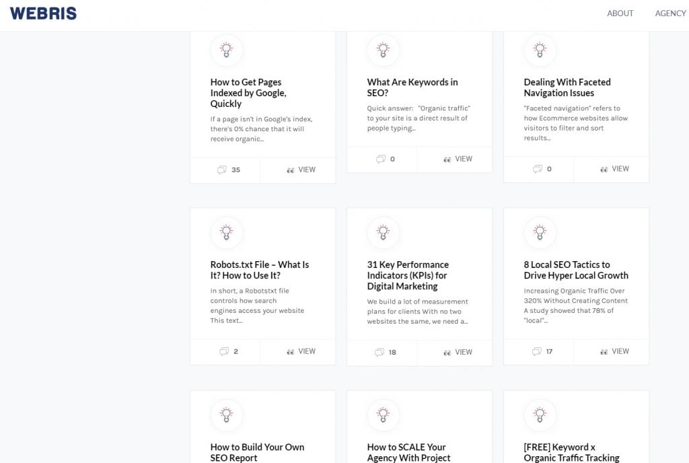Image resolution: width=689 pixels, height=463 pixels.
Task: Click the WEBRIS logo
Action: [x=43, y=13]
